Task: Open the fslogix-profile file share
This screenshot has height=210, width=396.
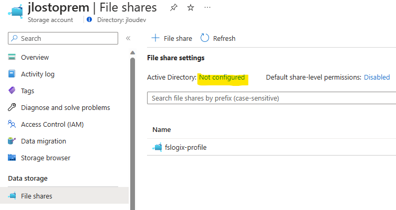Action: click(185, 147)
